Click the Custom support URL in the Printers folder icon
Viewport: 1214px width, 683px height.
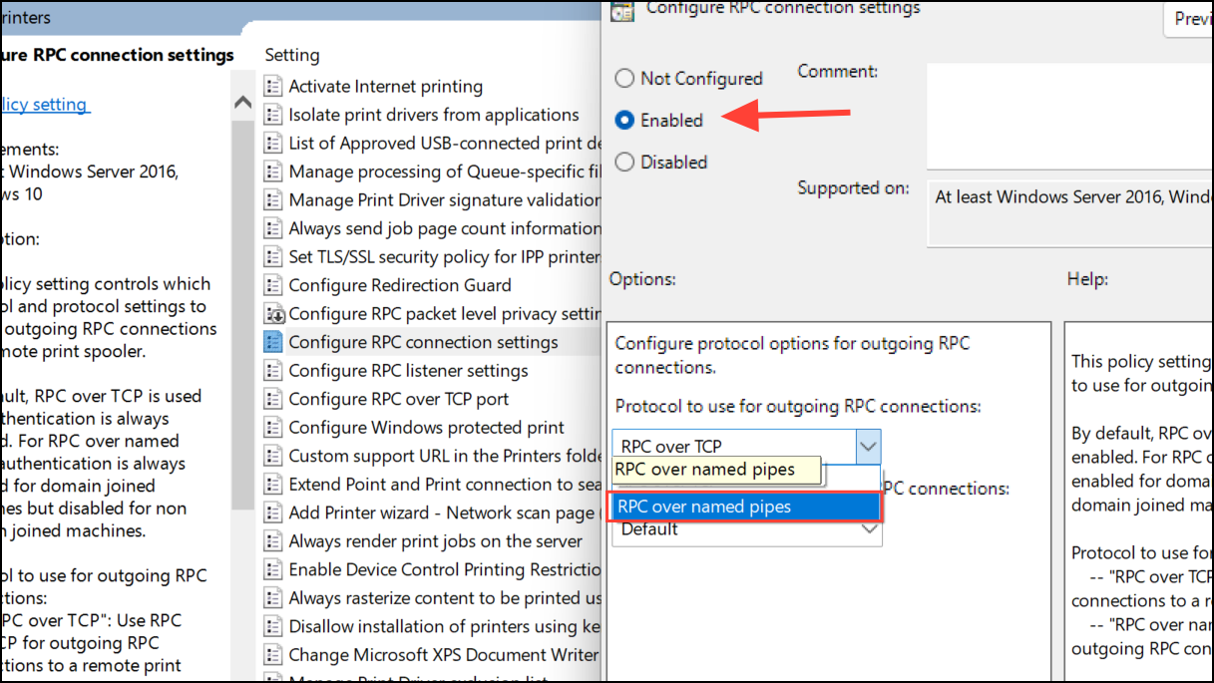(x=273, y=456)
